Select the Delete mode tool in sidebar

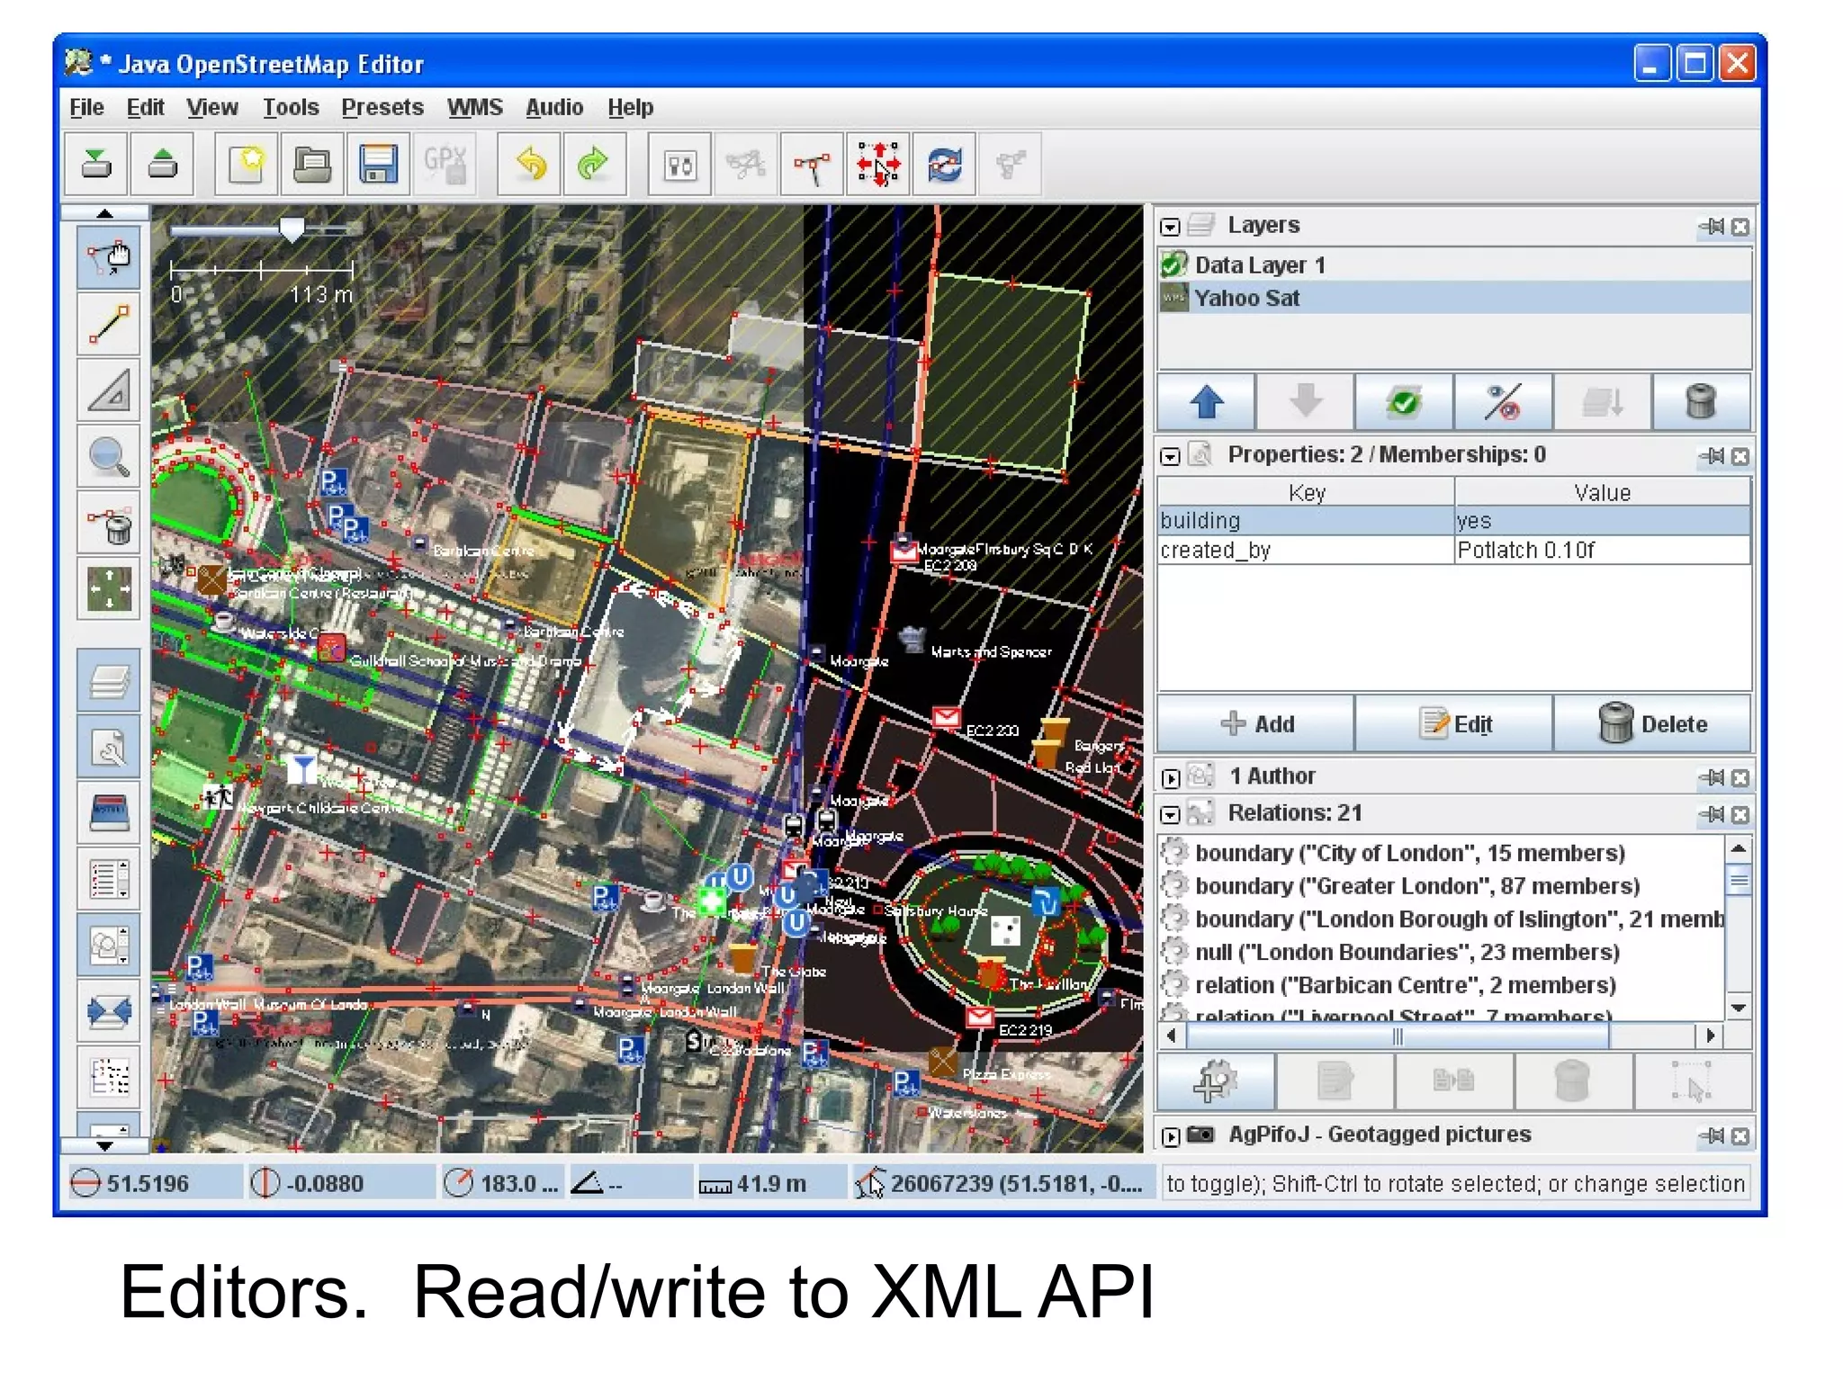(109, 524)
